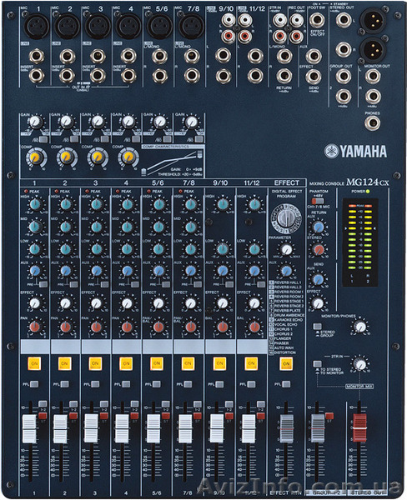Select channel 5/6 blue AUX knob

[x=158, y=271]
